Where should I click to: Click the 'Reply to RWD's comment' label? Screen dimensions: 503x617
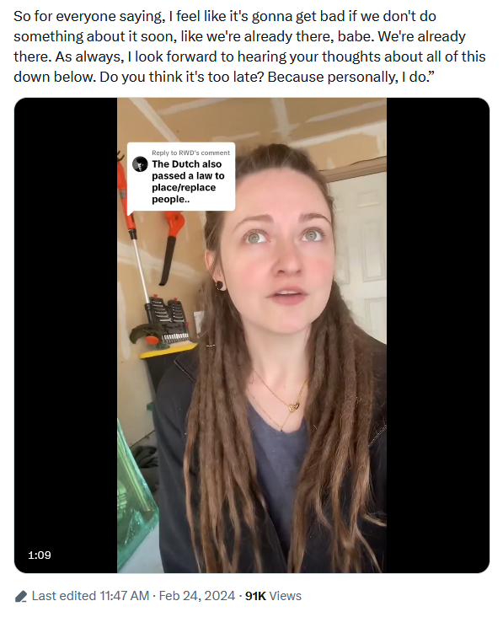[190, 153]
